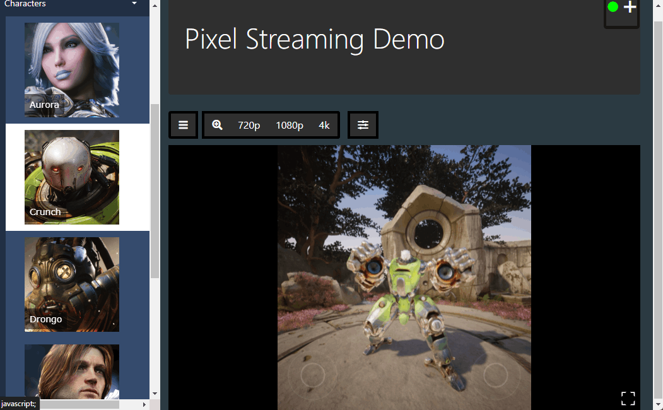Set resolution to 4k

pyautogui.click(x=324, y=126)
